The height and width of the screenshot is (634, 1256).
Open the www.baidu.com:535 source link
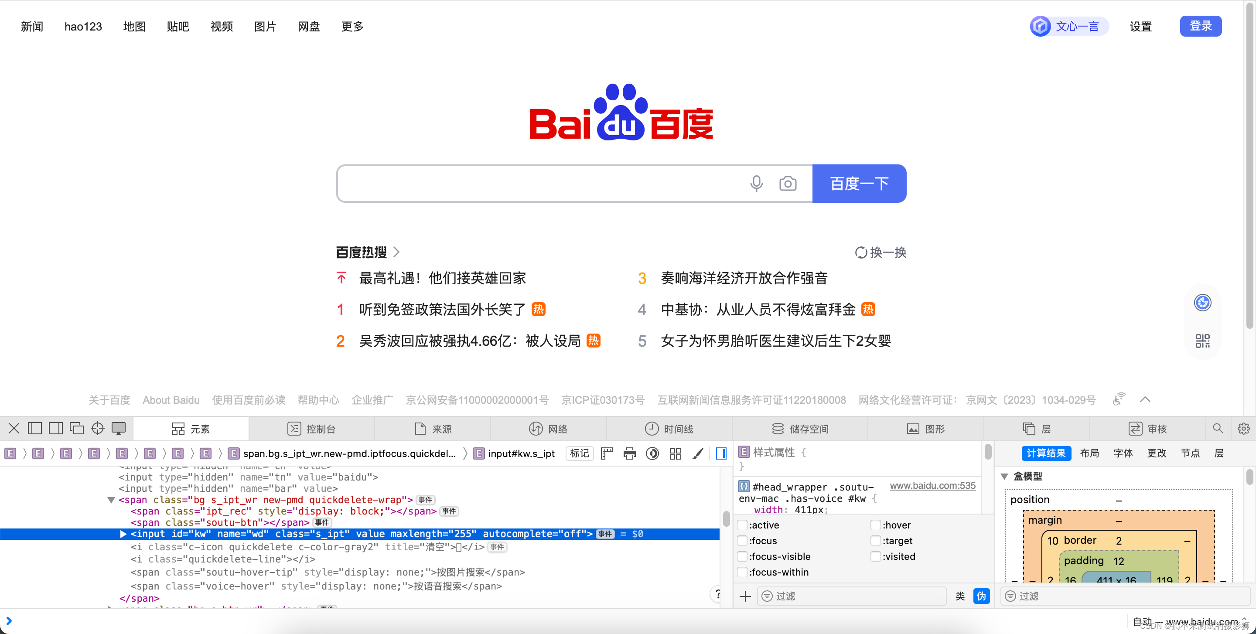932,485
